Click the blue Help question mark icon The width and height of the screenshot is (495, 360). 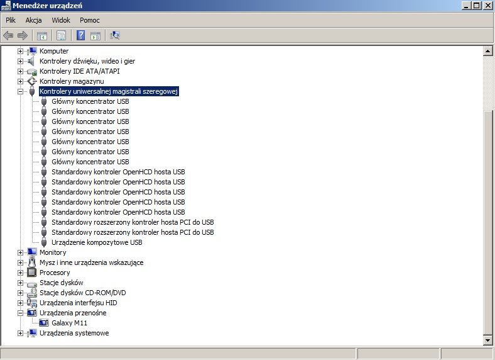81,35
